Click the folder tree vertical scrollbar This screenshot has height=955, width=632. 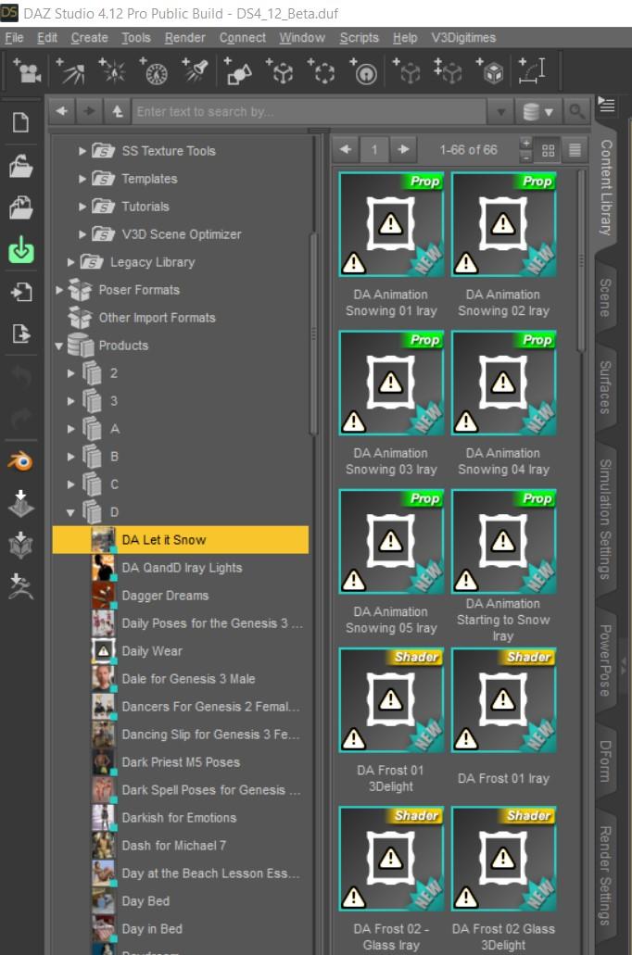coord(314,333)
